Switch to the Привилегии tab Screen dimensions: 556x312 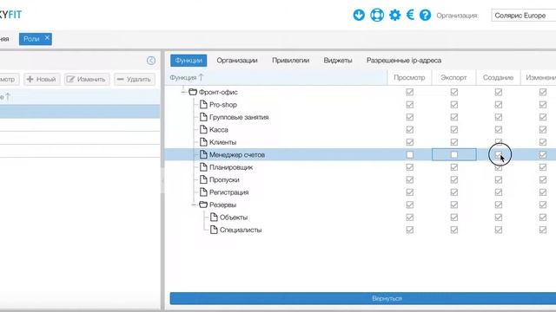(291, 61)
